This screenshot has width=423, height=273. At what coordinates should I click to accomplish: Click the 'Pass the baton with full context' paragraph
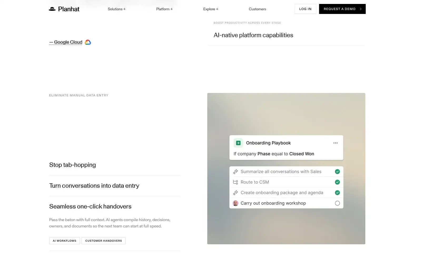110,223
